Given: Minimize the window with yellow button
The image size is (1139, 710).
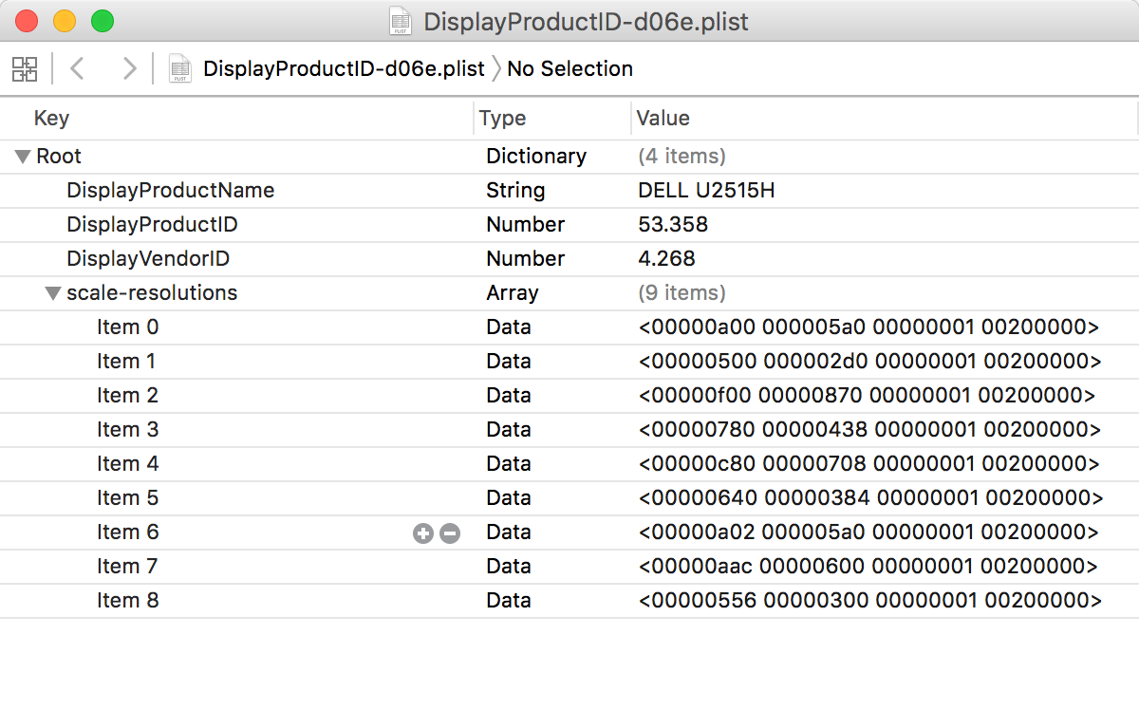Looking at the screenshot, I should pos(65,21).
